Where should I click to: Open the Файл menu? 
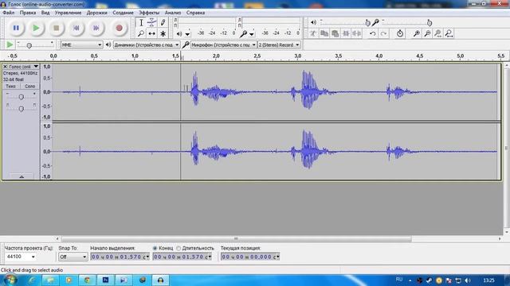click(9, 13)
